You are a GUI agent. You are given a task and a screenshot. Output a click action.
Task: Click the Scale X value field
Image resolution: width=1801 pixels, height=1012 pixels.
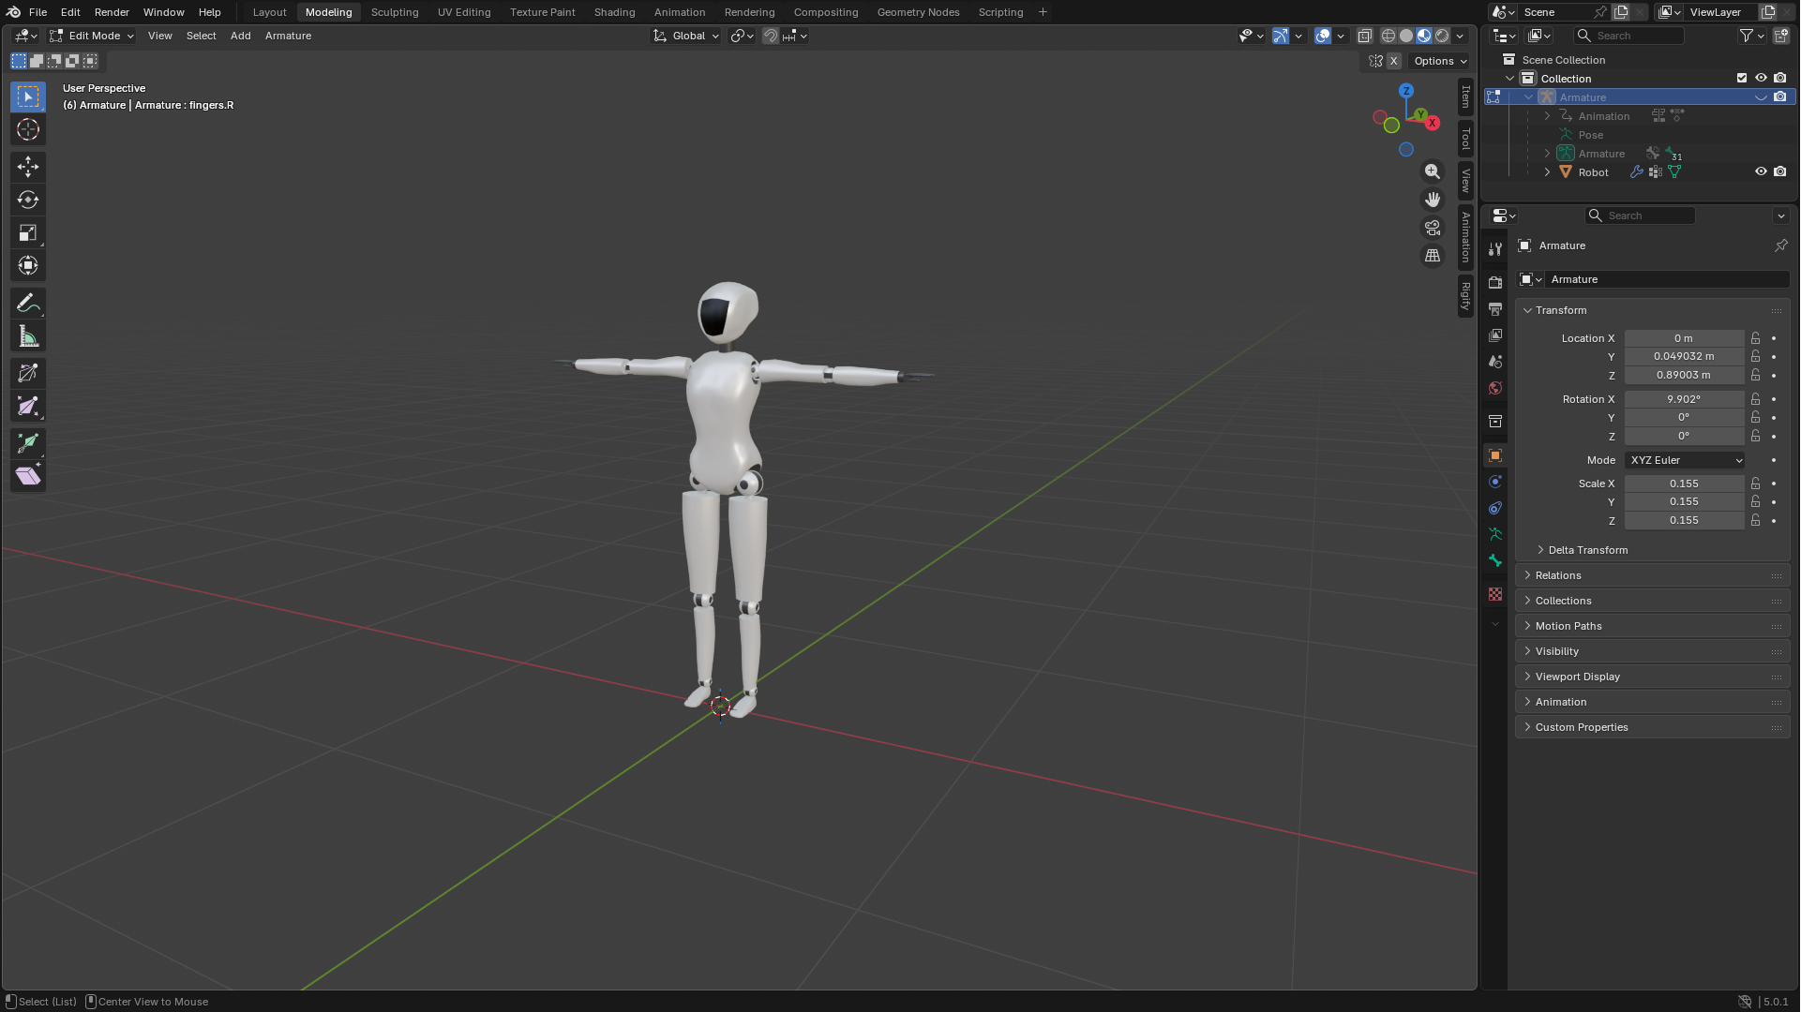pyautogui.click(x=1684, y=484)
